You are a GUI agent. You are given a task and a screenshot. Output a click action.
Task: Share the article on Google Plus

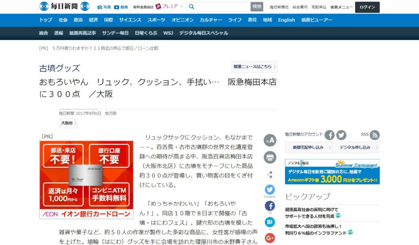click(x=270, y=238)
